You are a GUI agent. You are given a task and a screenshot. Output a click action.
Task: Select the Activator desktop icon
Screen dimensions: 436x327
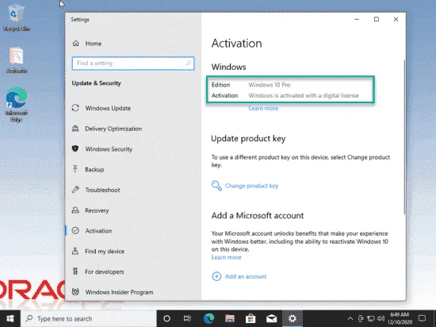pos(17,60)
